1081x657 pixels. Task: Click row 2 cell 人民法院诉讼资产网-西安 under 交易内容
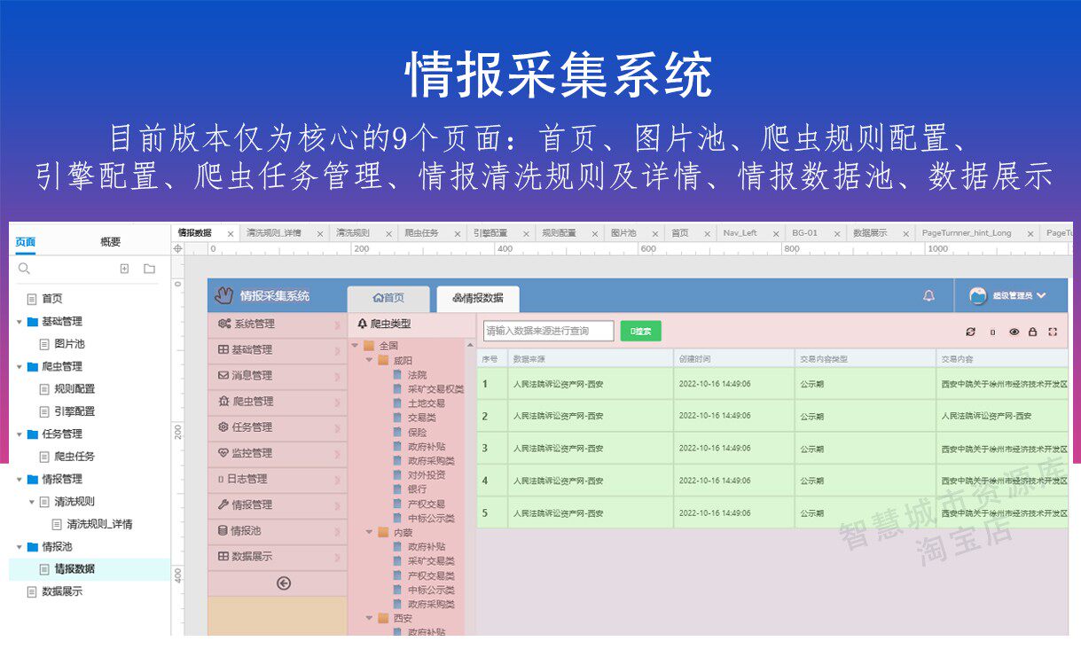(1002, 416)
